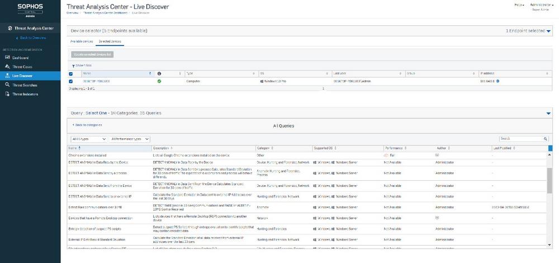Select Devices that have a Remote Desktop connection

(100, 218)
